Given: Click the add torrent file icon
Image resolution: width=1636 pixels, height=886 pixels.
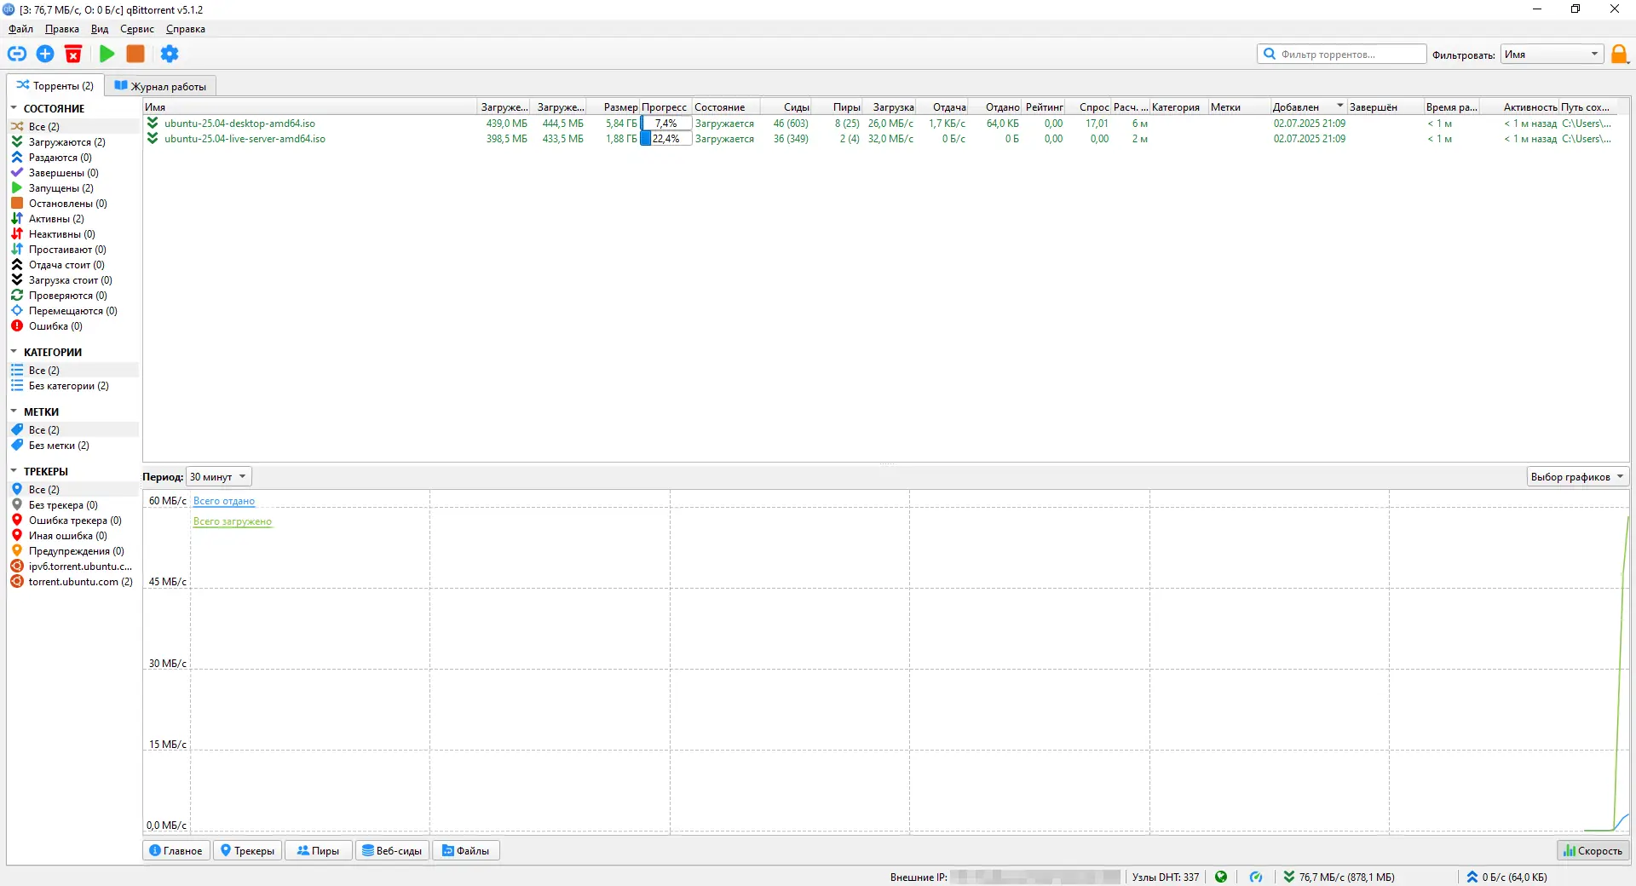Looking at the screenshot, I should pos(45,54).
